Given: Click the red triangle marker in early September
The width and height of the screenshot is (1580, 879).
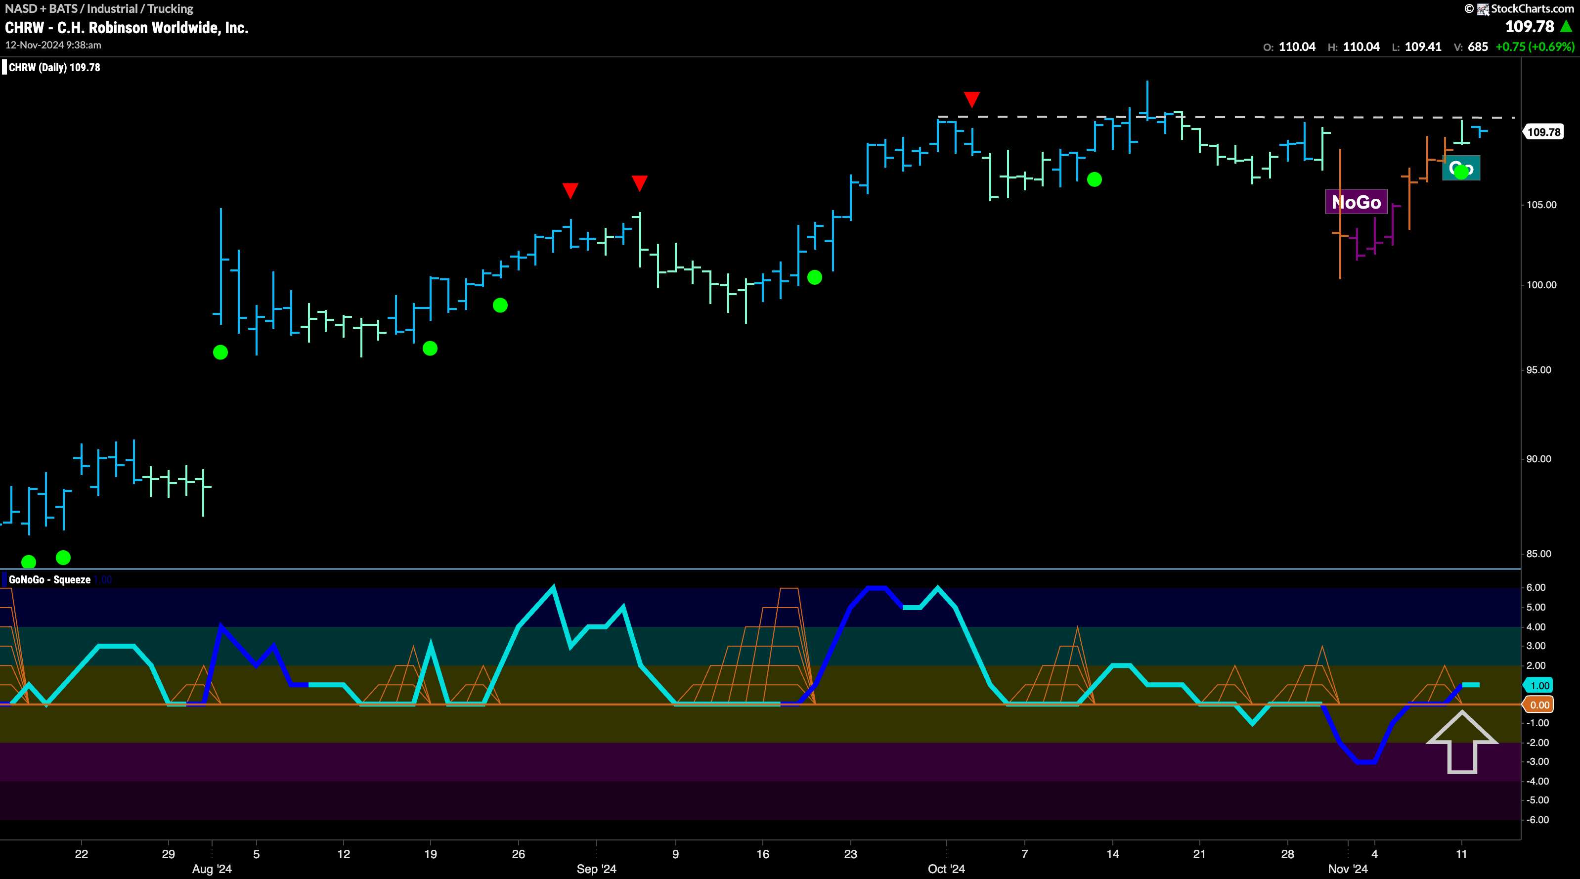Looking at the screenshot, I should (x=640, y=183).
